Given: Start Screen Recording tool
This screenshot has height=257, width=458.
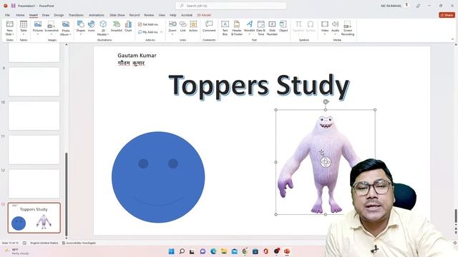Looking at the screenshot, I should click(348, 29).
